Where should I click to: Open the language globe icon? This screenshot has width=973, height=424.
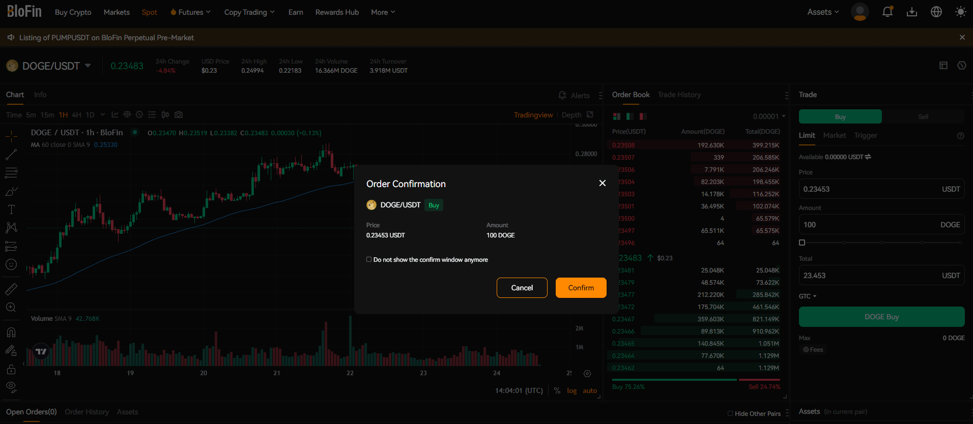pos(936,12)
